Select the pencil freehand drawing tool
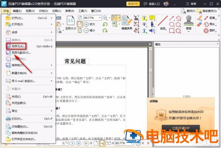 coord(200,18)
